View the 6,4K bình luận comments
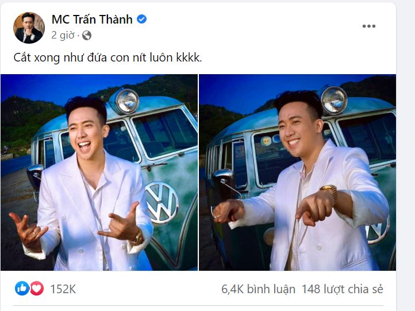This screenshot has height=311, width=415. pos(258,289)
